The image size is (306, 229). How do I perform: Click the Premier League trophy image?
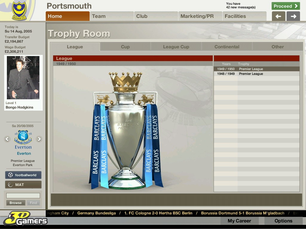[x=126, y=131]
